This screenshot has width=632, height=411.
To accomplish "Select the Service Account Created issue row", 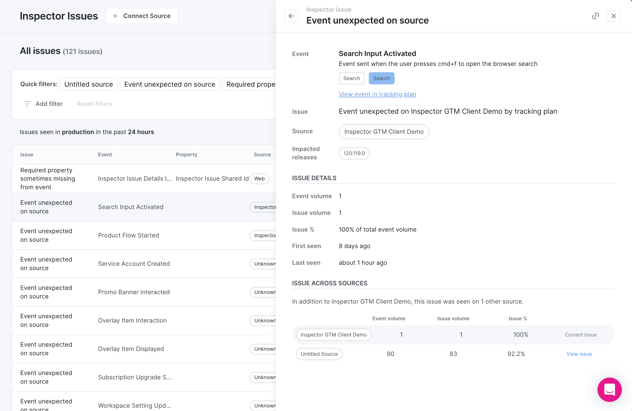I will click(134, 264).
